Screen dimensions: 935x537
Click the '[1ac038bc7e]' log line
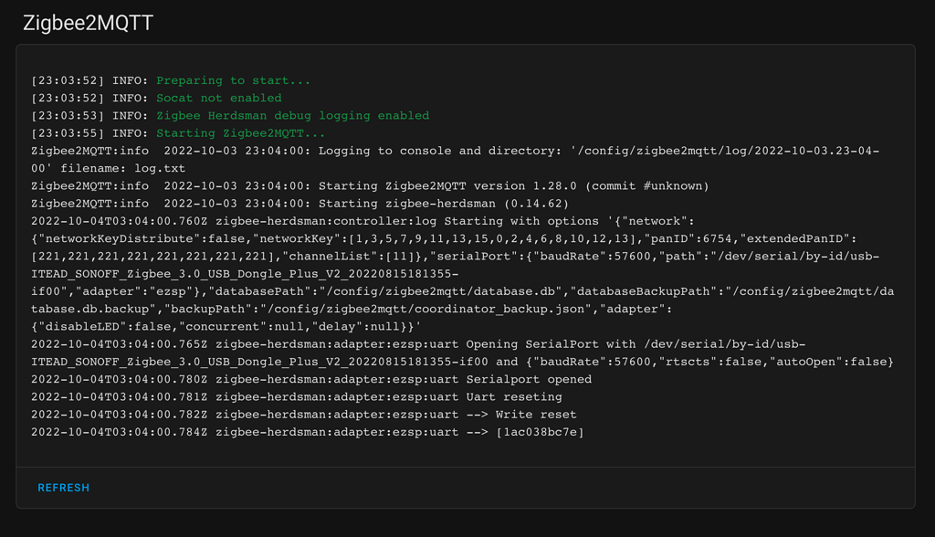[x=539, y=432]
